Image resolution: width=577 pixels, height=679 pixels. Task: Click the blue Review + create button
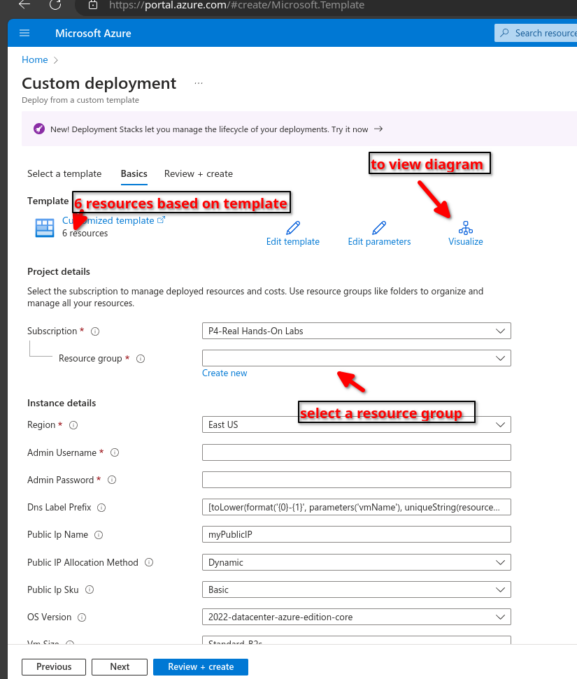pos(201,666)
